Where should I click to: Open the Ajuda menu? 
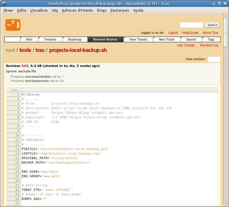click(x=138, y=10)
